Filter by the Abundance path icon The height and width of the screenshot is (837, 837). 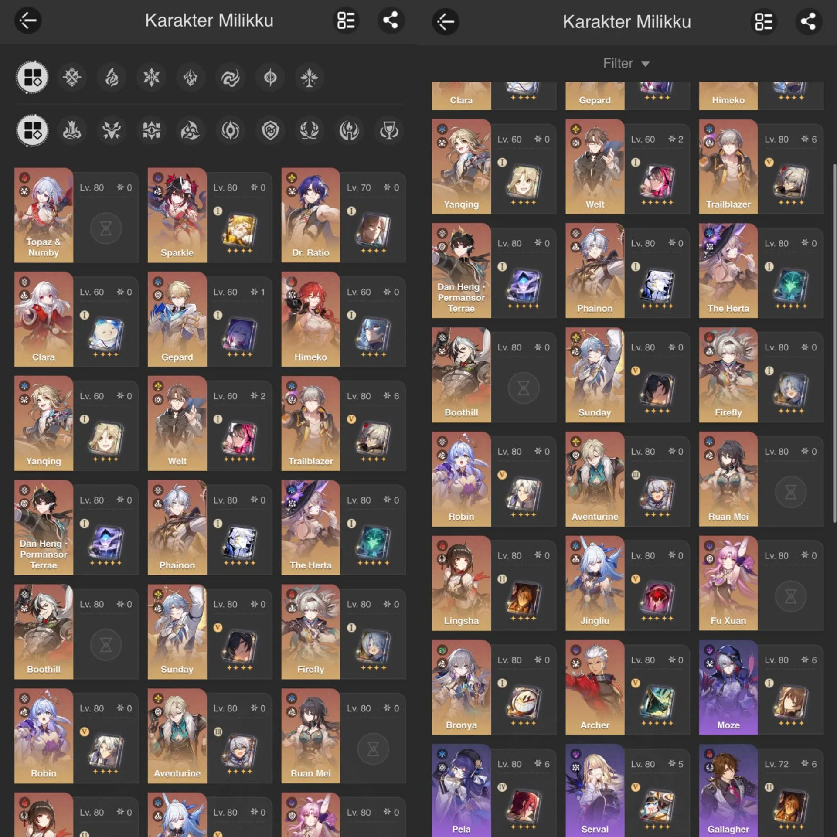click(x=310, y=130)
